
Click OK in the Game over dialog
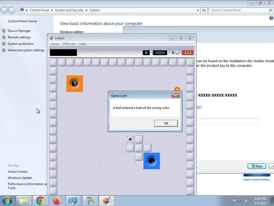[x=166, y=123]
